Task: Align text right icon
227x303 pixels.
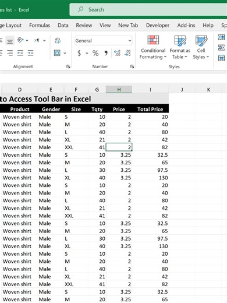Action: pyautogui.click(x=10, y=53)
